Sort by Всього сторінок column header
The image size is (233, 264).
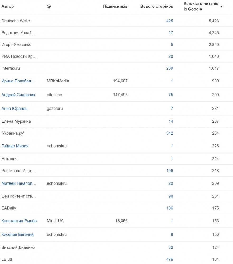[157, 6]
